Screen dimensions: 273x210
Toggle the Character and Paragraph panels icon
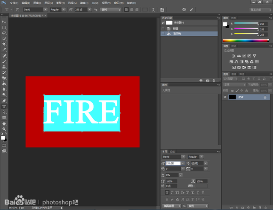click(x=162, y=10)
